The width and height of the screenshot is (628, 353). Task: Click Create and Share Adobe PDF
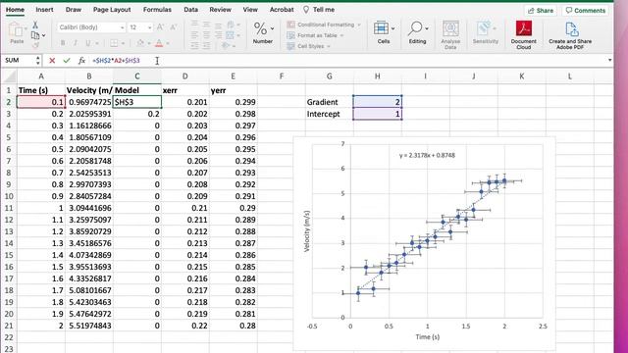click(x=570, y=35)
